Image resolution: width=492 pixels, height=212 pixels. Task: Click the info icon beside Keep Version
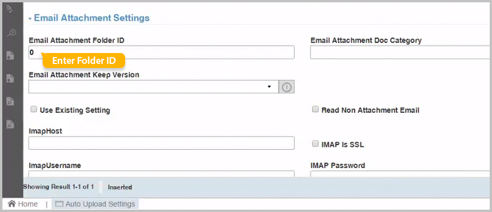286,88
